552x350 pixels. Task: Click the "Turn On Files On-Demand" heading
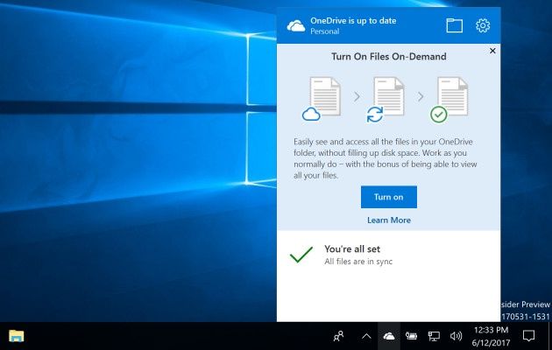pyautogui.click(x=389, y=57)
